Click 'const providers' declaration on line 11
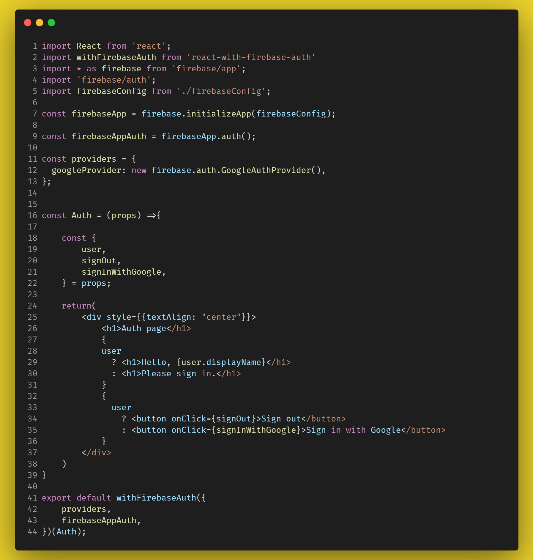This screenshot has height=560, width=533. coord(79,159)
